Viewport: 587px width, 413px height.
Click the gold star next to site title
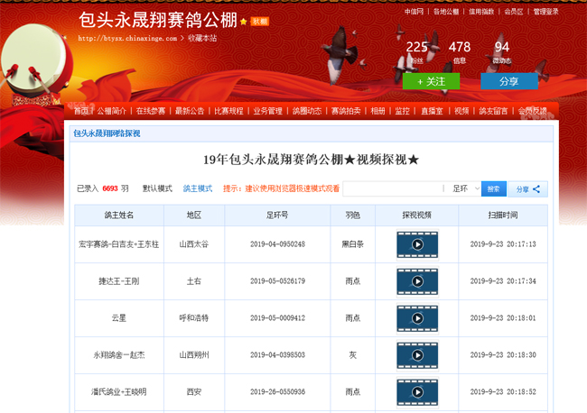(243, 21)
